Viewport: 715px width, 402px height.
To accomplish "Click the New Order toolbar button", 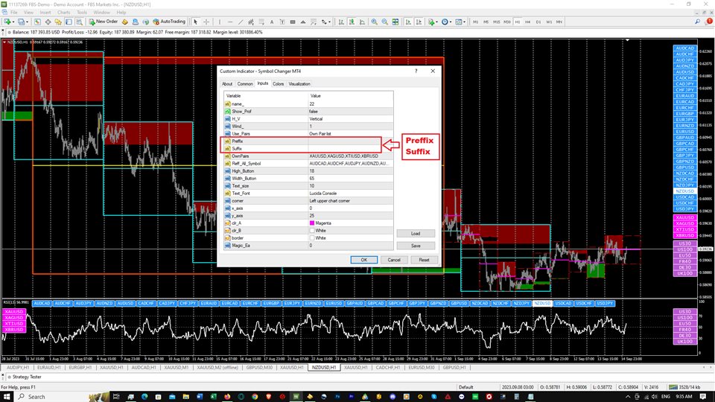I will click(x=104, y=22).
